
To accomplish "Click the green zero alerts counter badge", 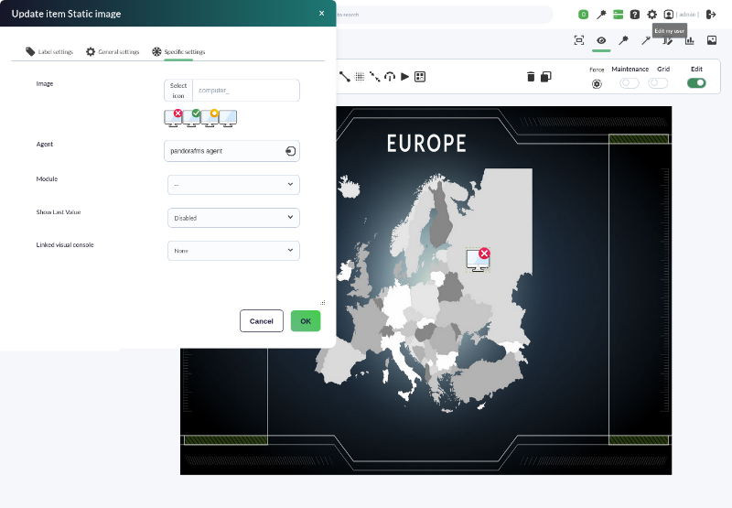I will click(583, 15).
